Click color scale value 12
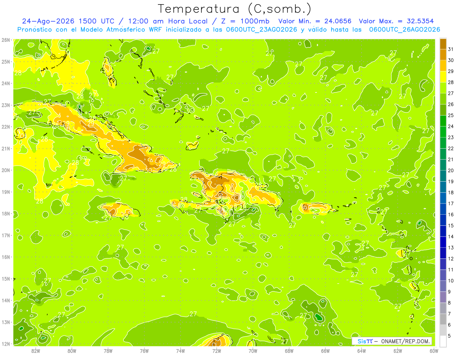 tap(451, 258)
